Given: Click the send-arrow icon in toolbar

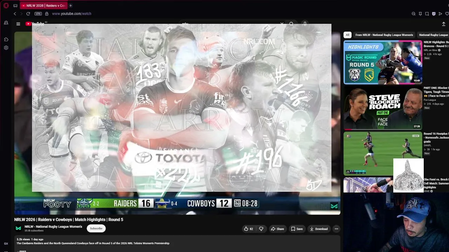Looking at the screenshot, I should point(440,14).
